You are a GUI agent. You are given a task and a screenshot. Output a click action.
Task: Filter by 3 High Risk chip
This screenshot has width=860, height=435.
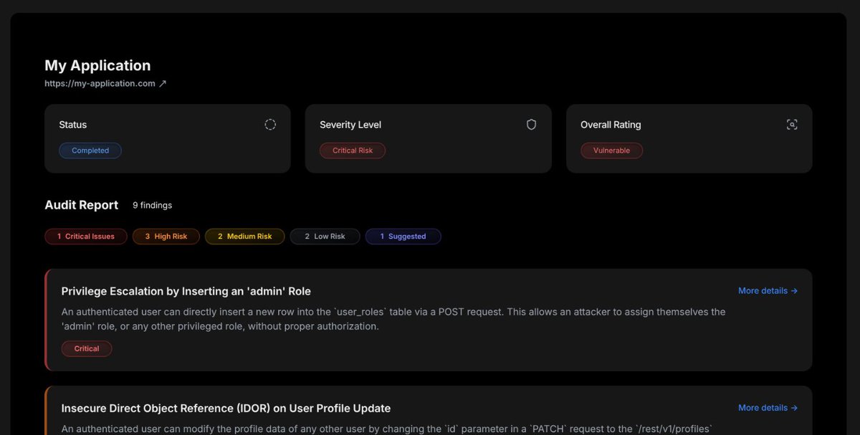[x=166, y=236]
